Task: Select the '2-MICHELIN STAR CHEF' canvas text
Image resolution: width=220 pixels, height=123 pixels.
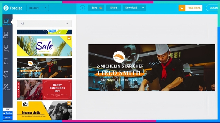Action: coord(120,66)
